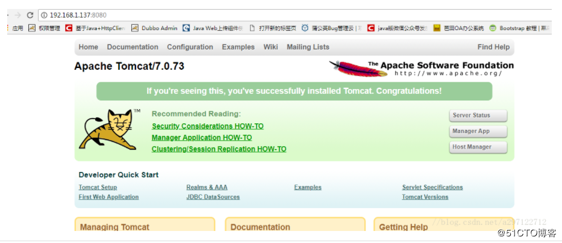562x243 pixels.
Task: Open Clustering/Session Replication HOW-TO link
Action: pos(219,149)
